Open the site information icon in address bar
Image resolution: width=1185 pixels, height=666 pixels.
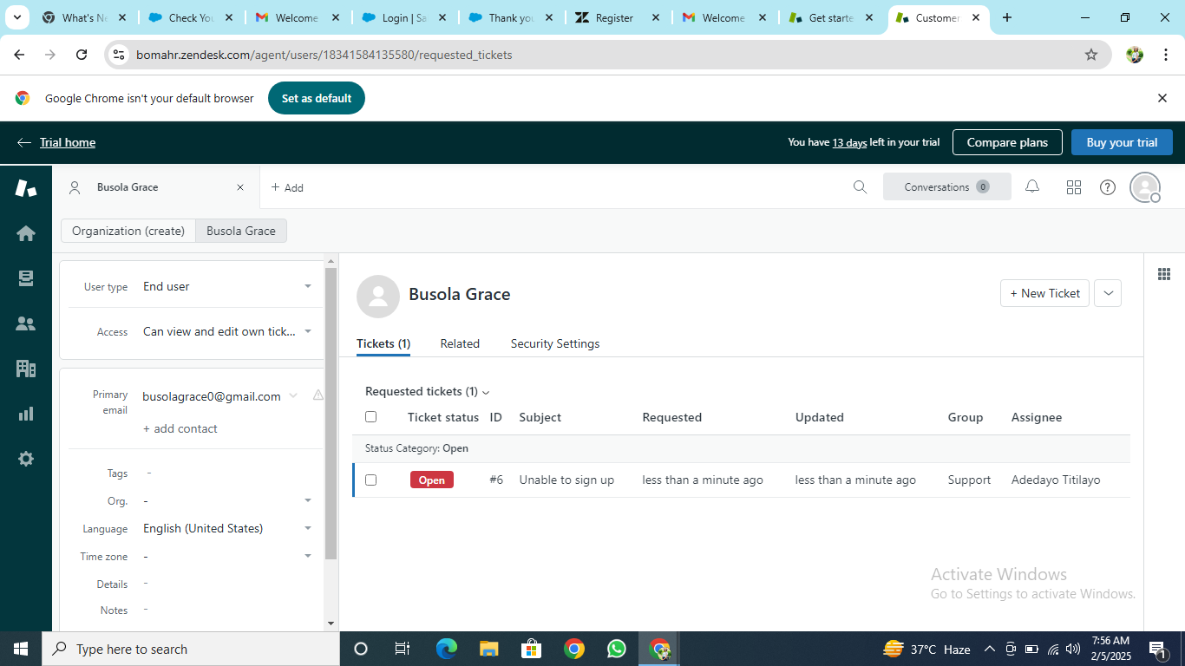[x=120, y=55]
